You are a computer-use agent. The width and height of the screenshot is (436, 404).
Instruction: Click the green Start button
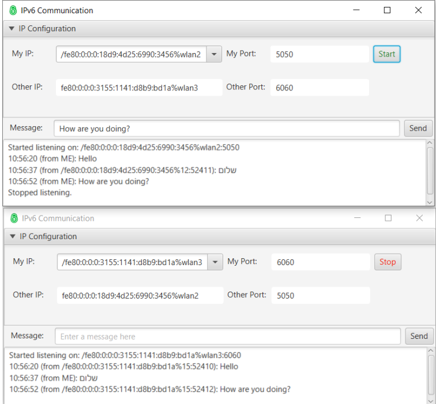tap(386, 54)
